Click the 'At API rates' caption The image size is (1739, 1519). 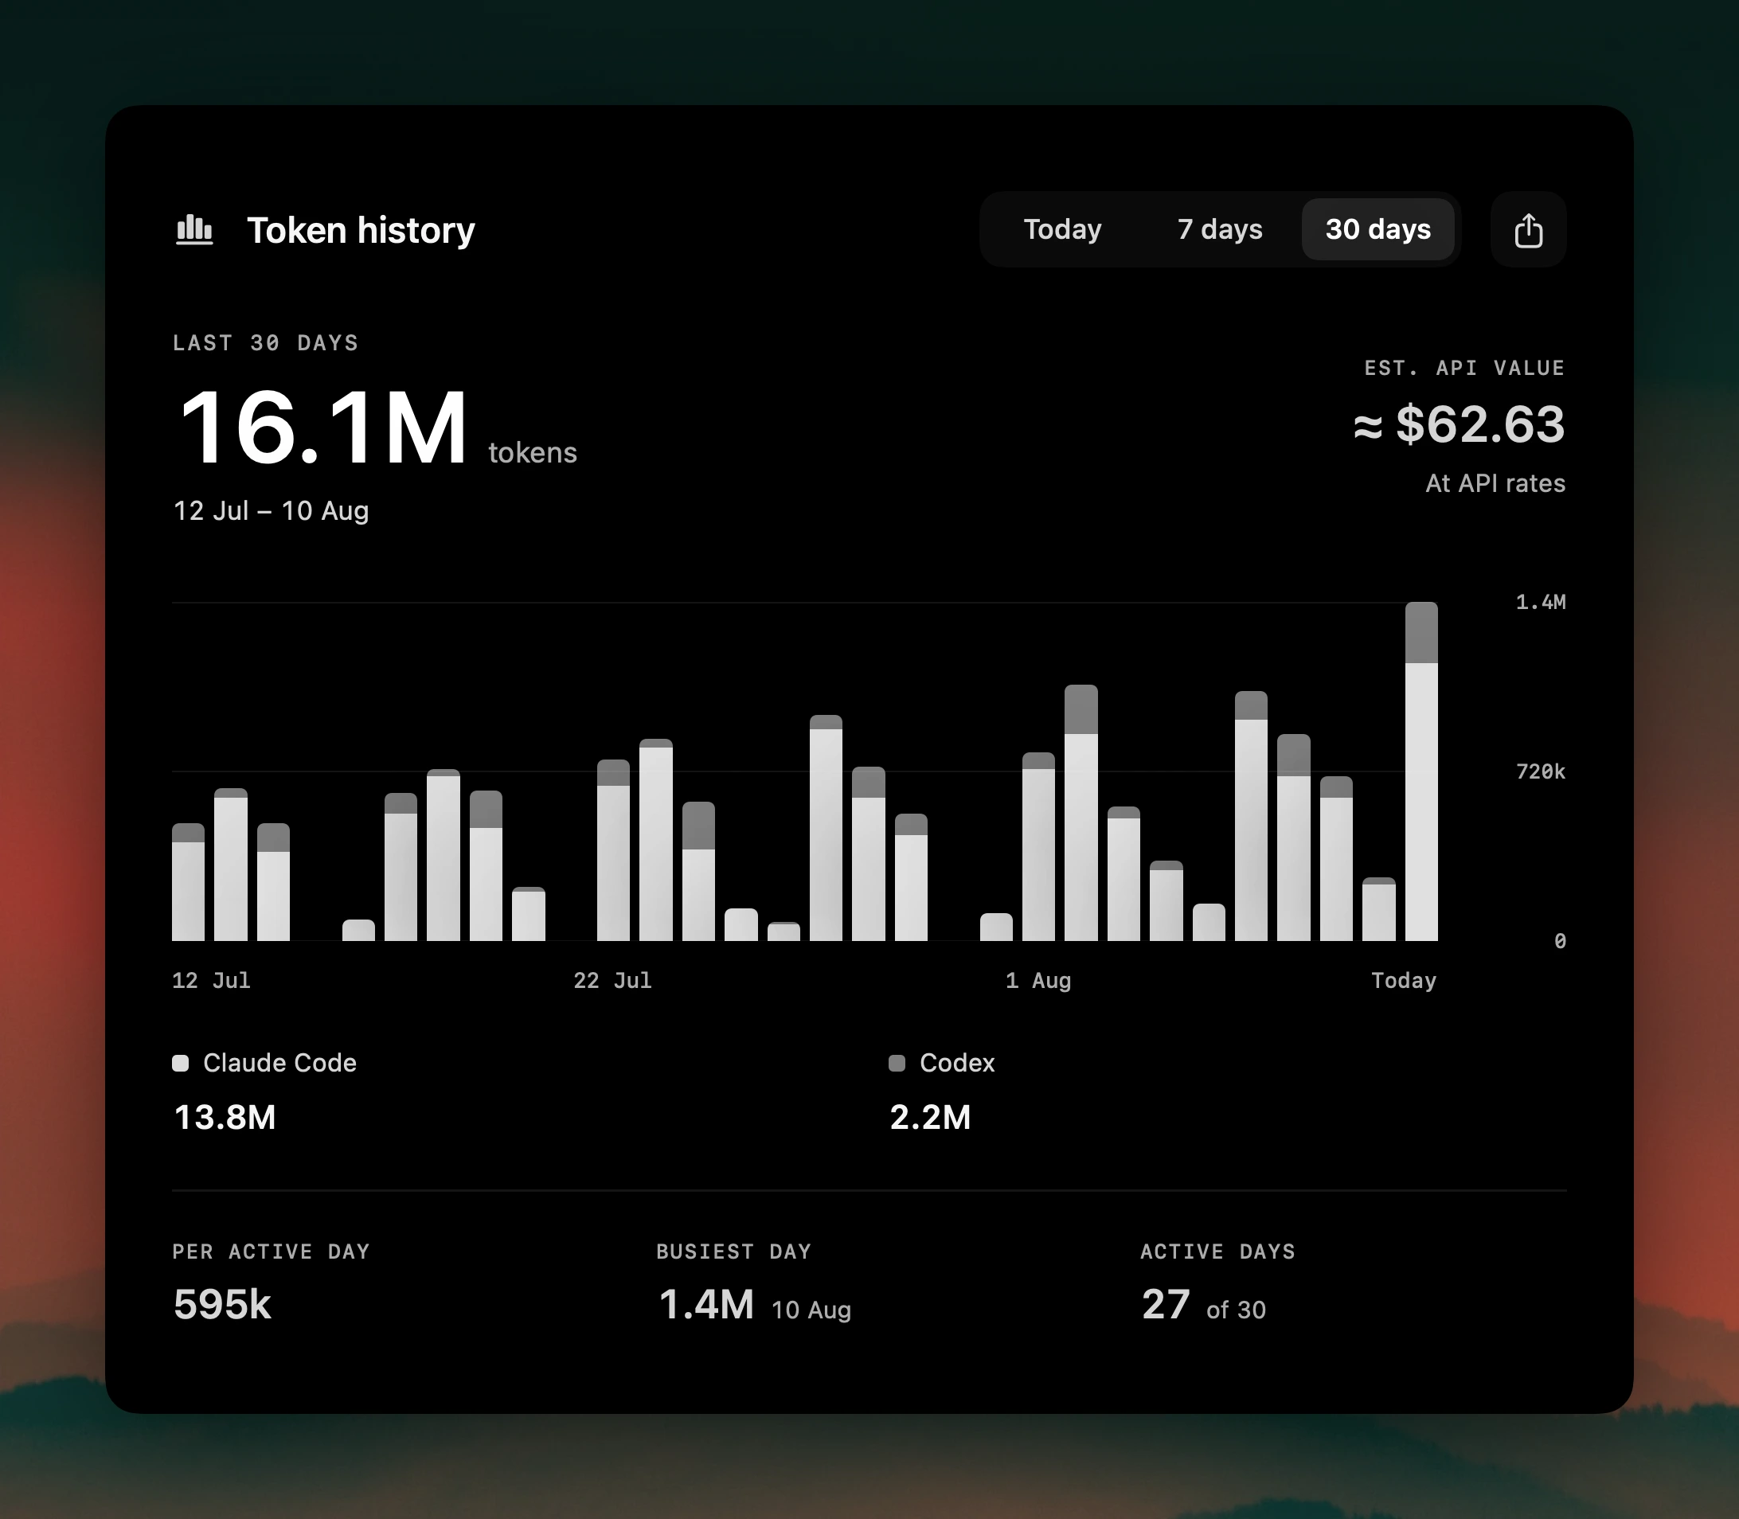(1495, 483)
